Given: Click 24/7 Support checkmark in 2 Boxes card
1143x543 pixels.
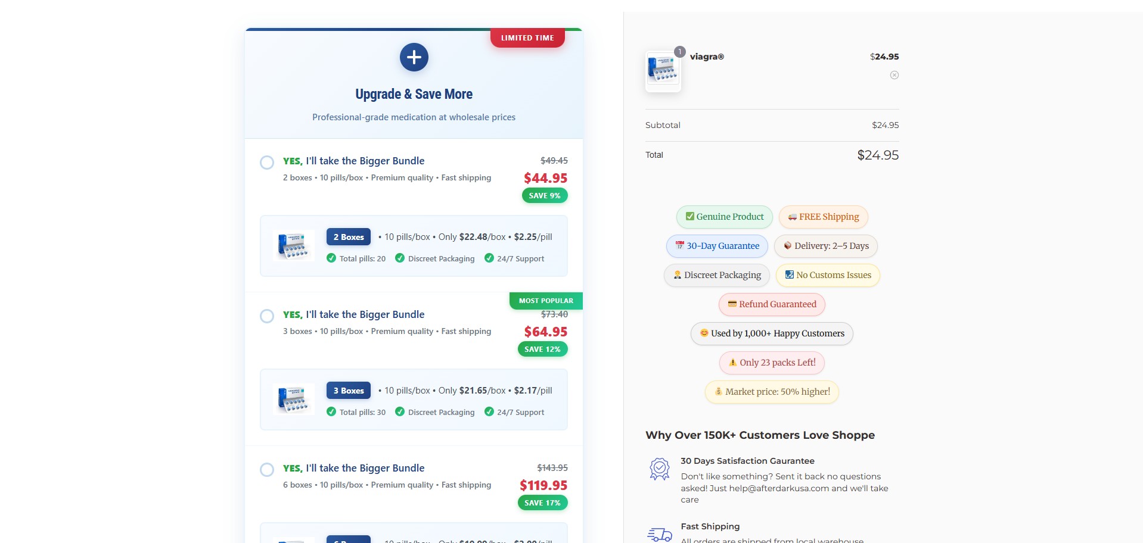Looking at the screenshot, I should click(x=489, y=258).
